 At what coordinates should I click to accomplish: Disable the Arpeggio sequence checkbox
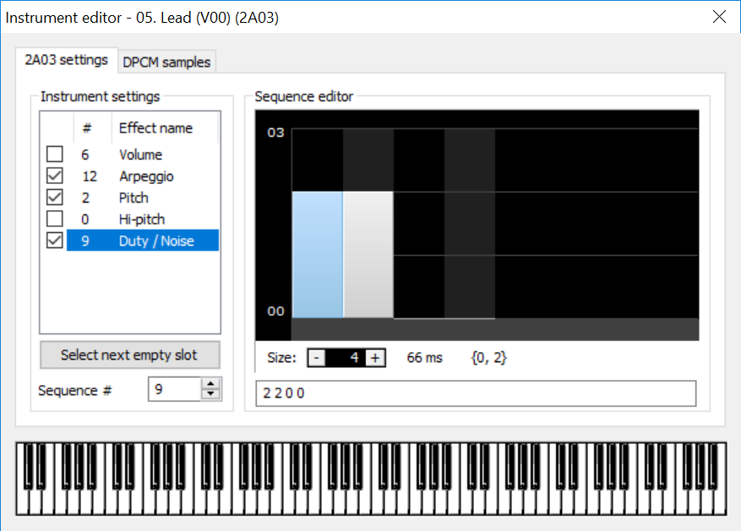[x=53, y=176]
